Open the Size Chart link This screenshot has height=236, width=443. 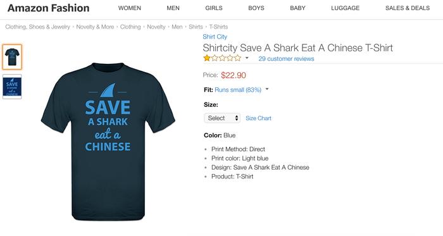pyautogui.click(x=258, y=118)
